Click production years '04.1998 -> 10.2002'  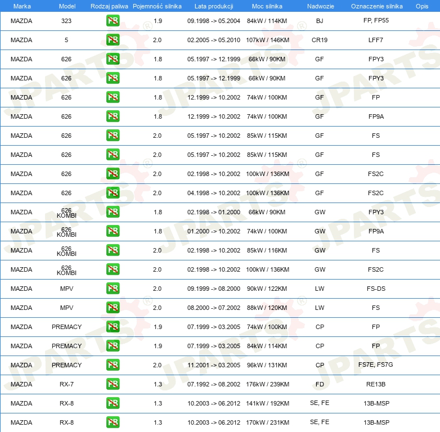pyautogui.click(x=214, y=193)
